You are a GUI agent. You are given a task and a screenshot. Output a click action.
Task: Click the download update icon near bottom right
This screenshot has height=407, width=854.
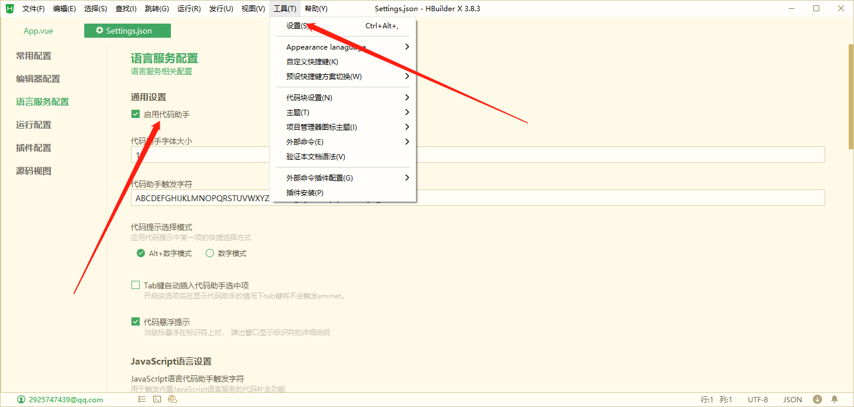(x=817, y=399)
